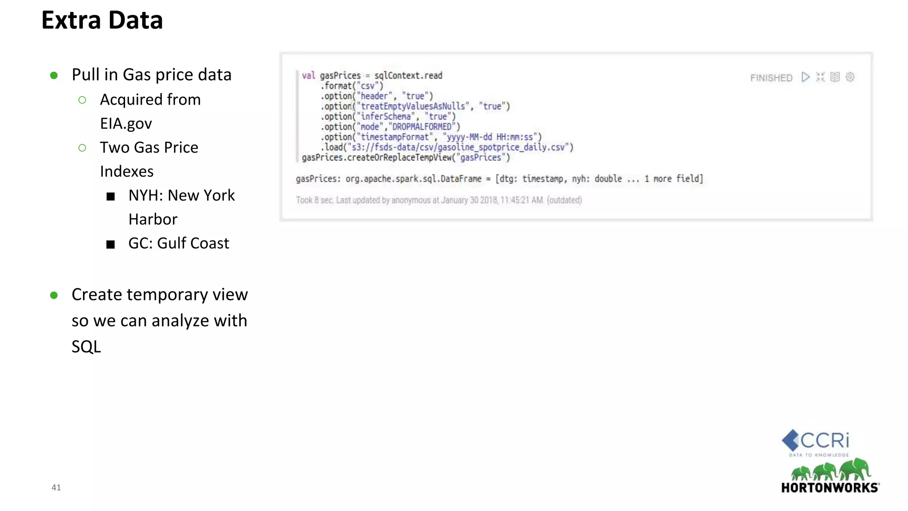Screen dimensions: 908x511
Task: Click the treatEmptyValuesAsNulls option line
Action: click(x=415, y=106)
